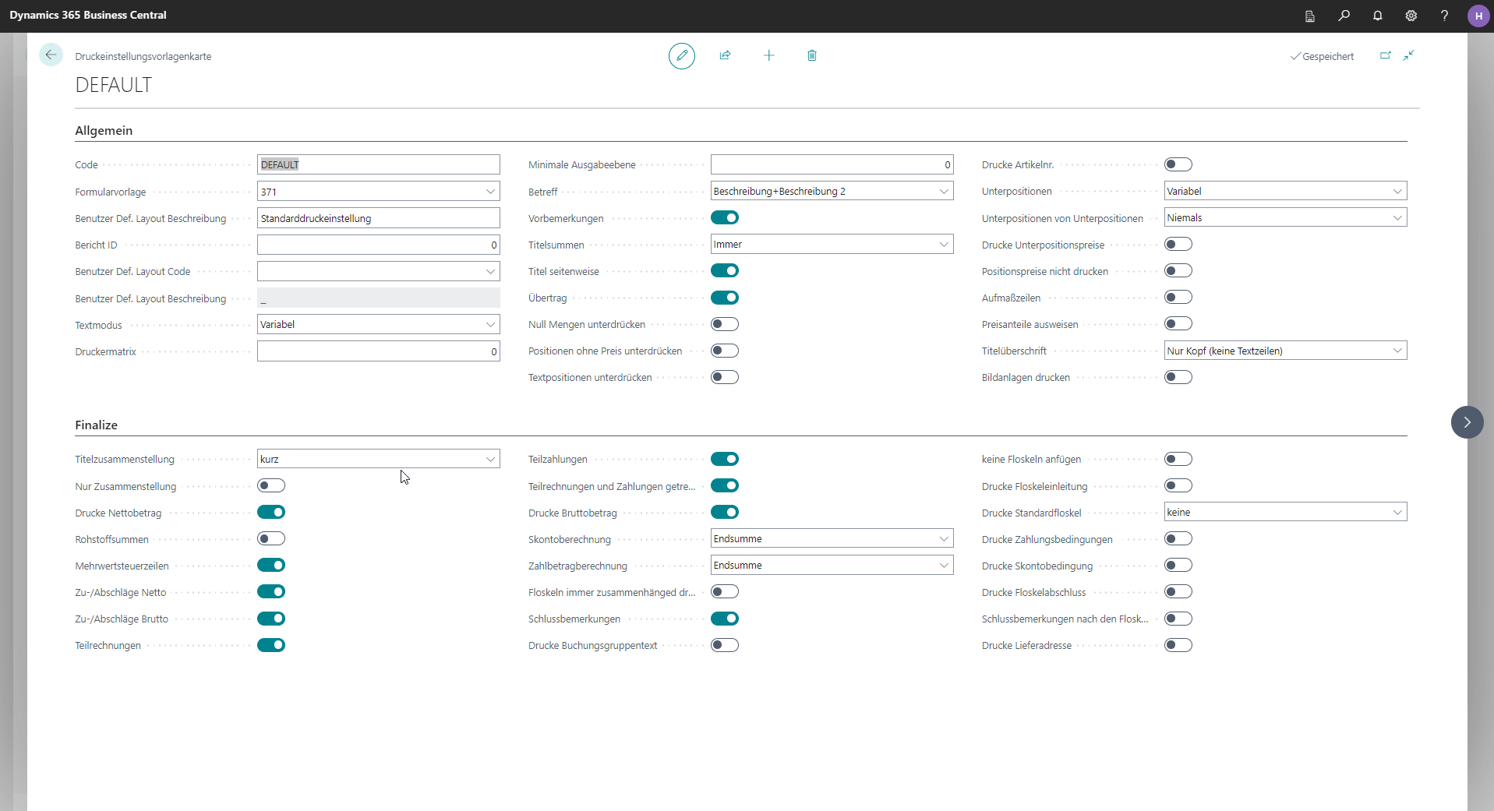Open the search magnifier in top bar
This screenshot has width=1494, height=811.
[x=1344, y=16]
